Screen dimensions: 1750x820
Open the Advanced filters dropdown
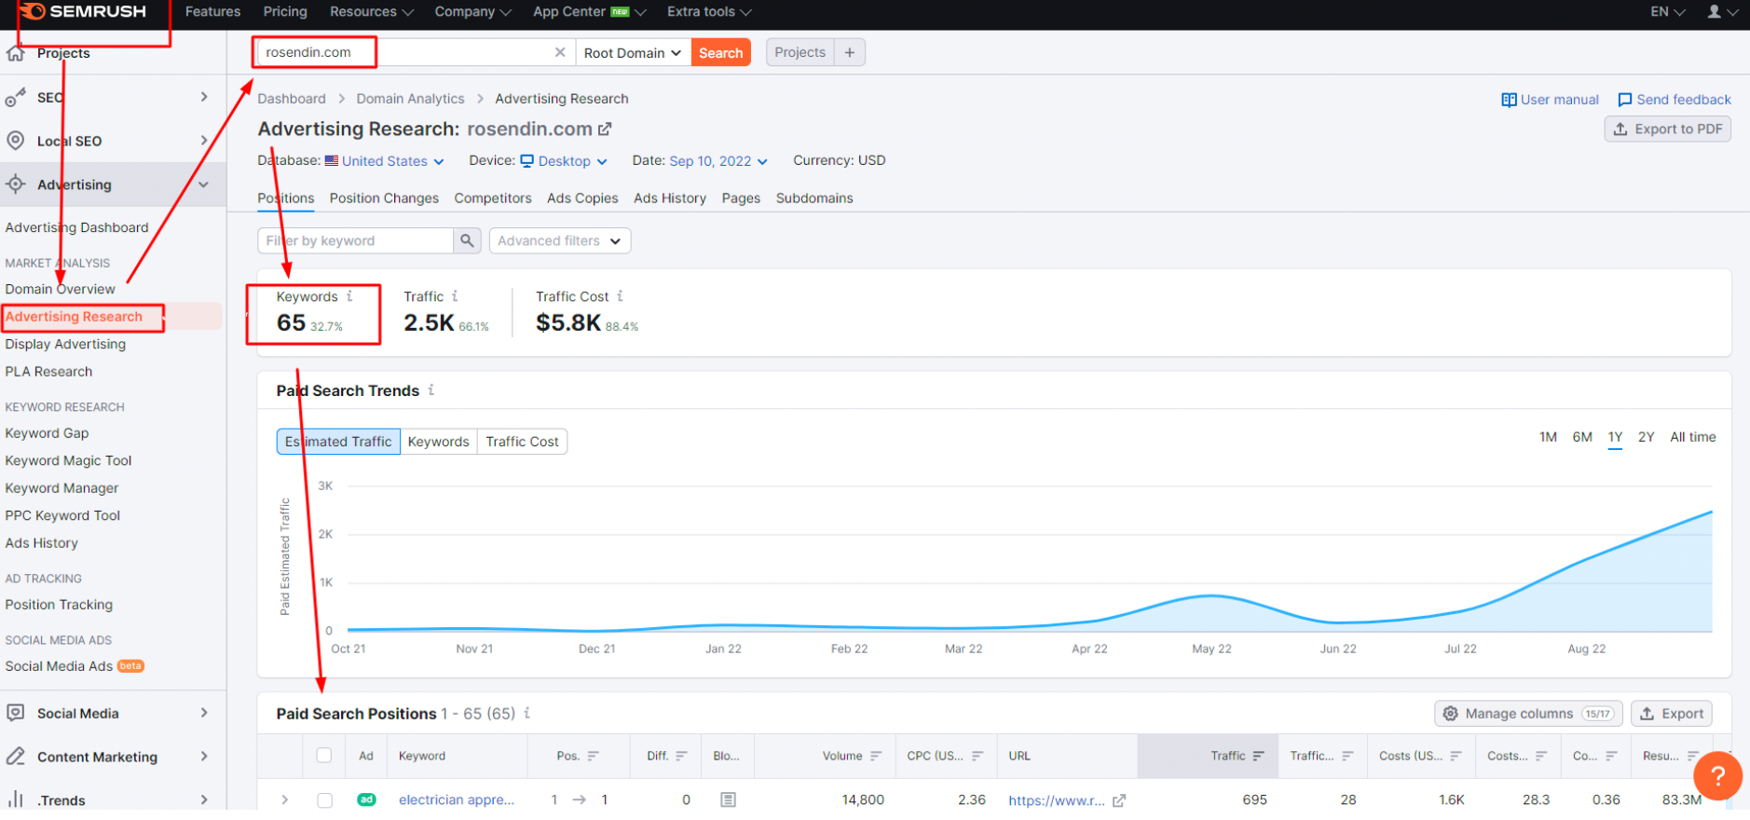(560, 240)
